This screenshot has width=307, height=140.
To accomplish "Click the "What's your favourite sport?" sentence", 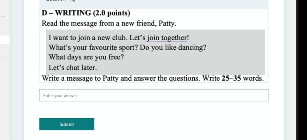I will click(x=93, y=47).
